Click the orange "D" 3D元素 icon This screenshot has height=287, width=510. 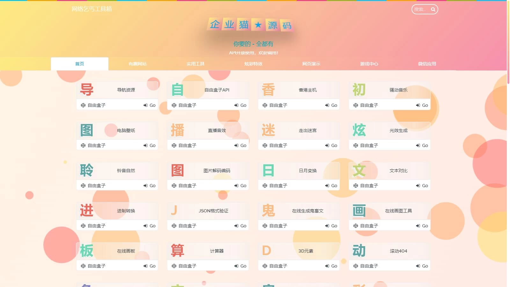(x=267, y=251)
